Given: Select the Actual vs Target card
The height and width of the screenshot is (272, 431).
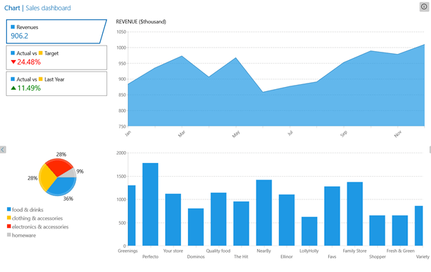Looking at the screenshot, I should pyautogui.click(x=57, y=57).
